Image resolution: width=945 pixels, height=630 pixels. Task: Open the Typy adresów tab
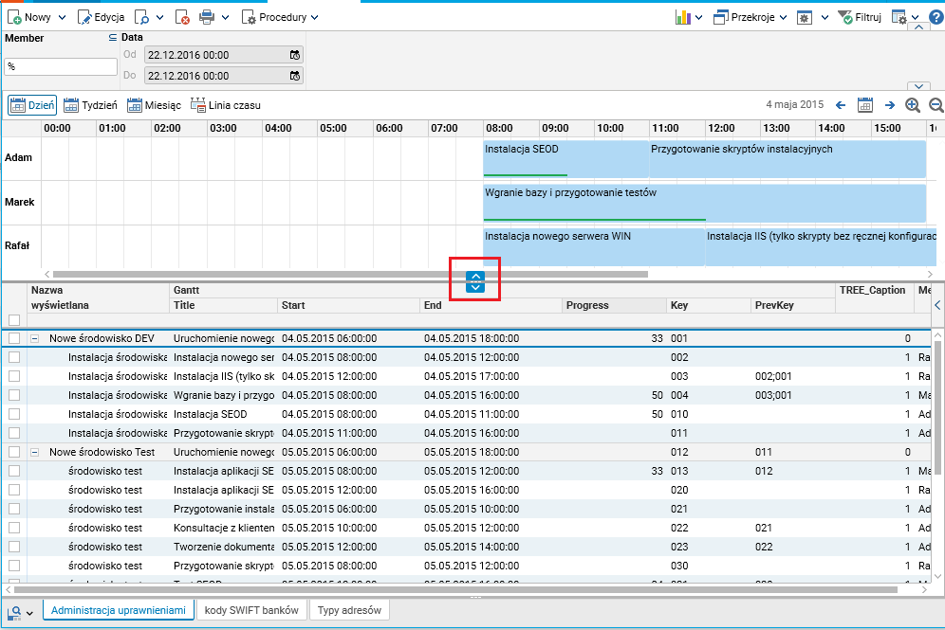pyautogui.click(x=349, y=610)
